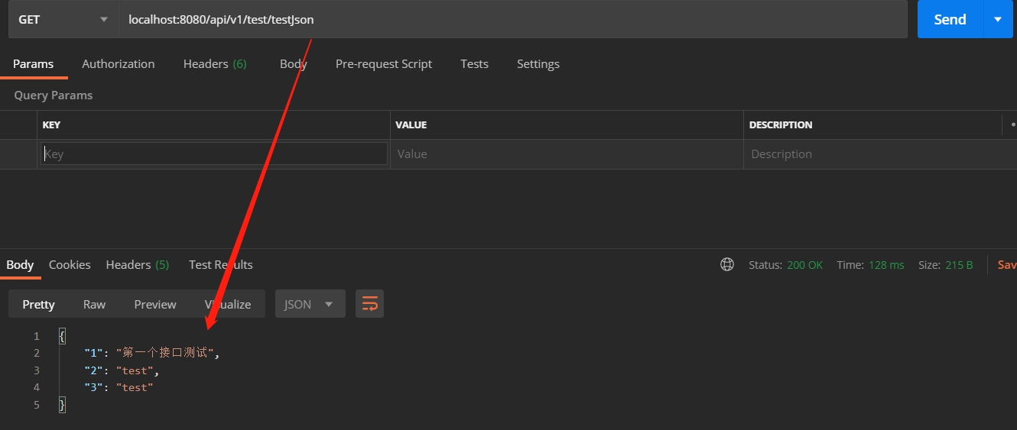Click the DESCRIPTION column header
The image size is (1017, 430).
pyautogui.click(x=781, y=124)
